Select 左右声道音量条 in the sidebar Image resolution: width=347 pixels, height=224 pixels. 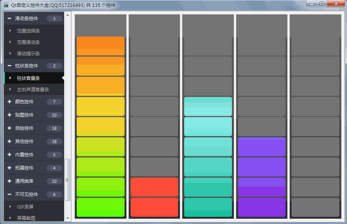point(33,90)
